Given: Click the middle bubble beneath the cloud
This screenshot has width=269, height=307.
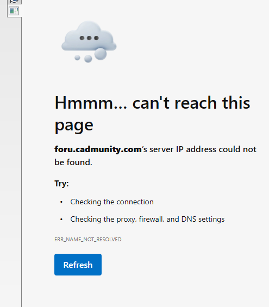Looking at the screenshot, I should click(88, 59).
